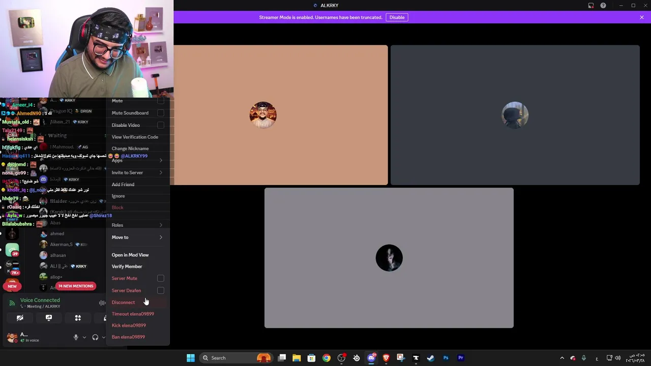Viewport: 651px width, 366px height.
Task: Select Ban elena09899
Action: pyautogui.click(x=138, y=337)
